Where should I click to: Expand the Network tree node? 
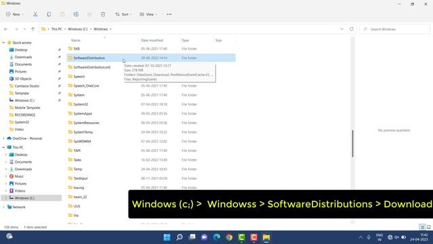point(3,207)
